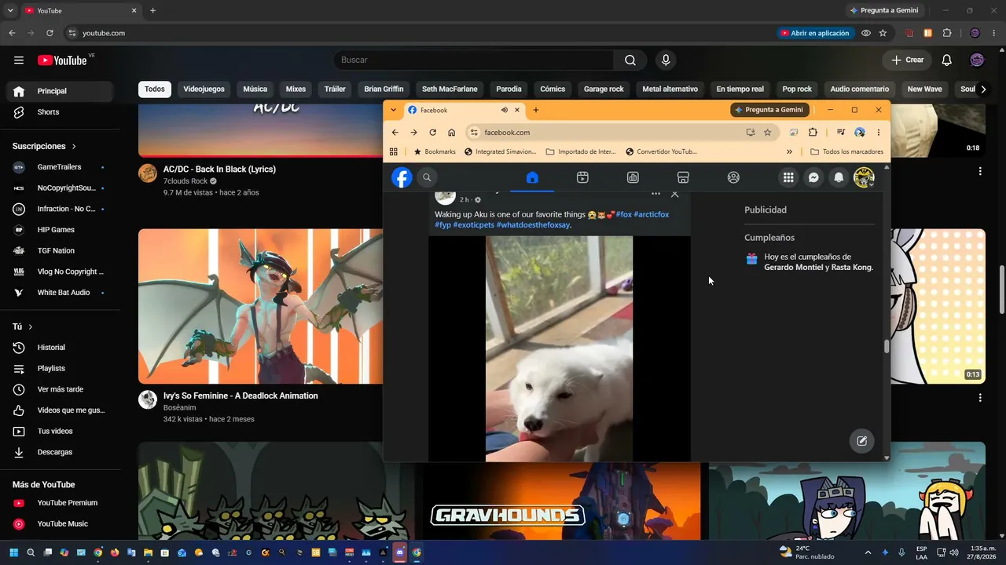Open Chrome extensions puzzle icon in Facebook window
1006x565 pixels.
tap(813, 132)
